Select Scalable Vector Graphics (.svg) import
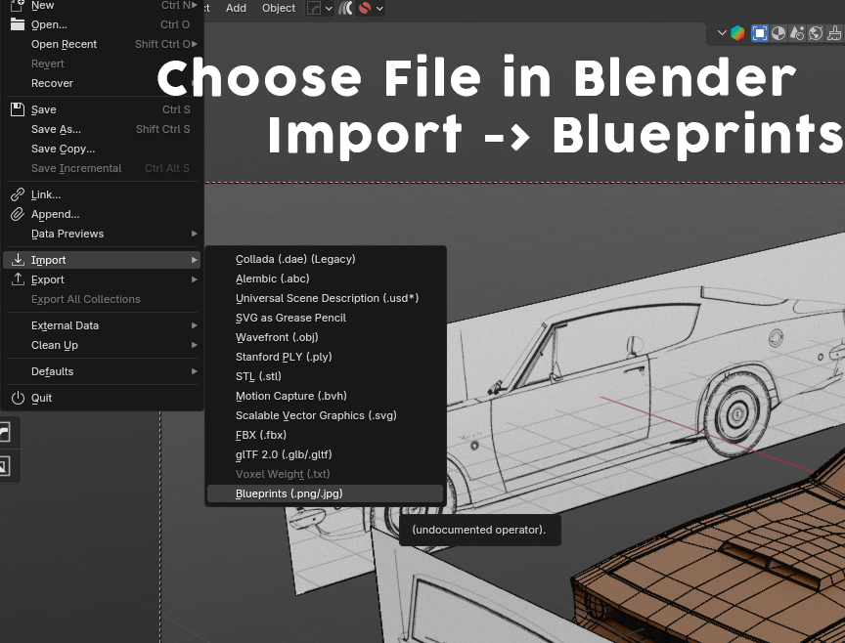 pos(325,415)
